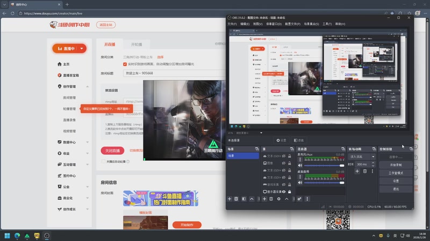430x241 pixels.
Task: Move source up in OBS Sources panel
Action: pos(286,199)
